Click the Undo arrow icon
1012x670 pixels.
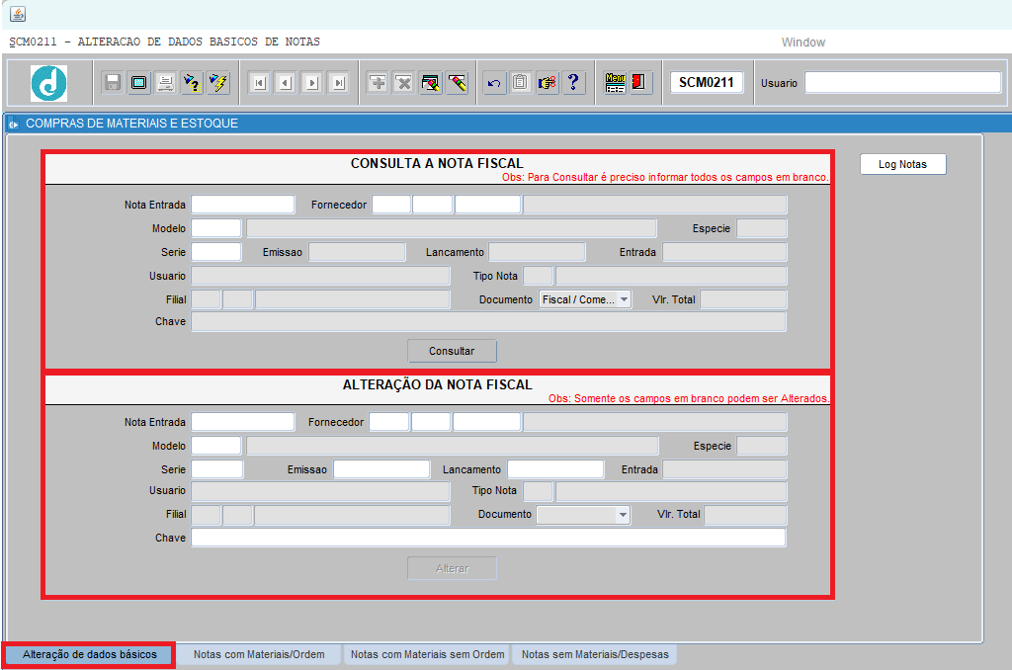(x=494, y=83)
